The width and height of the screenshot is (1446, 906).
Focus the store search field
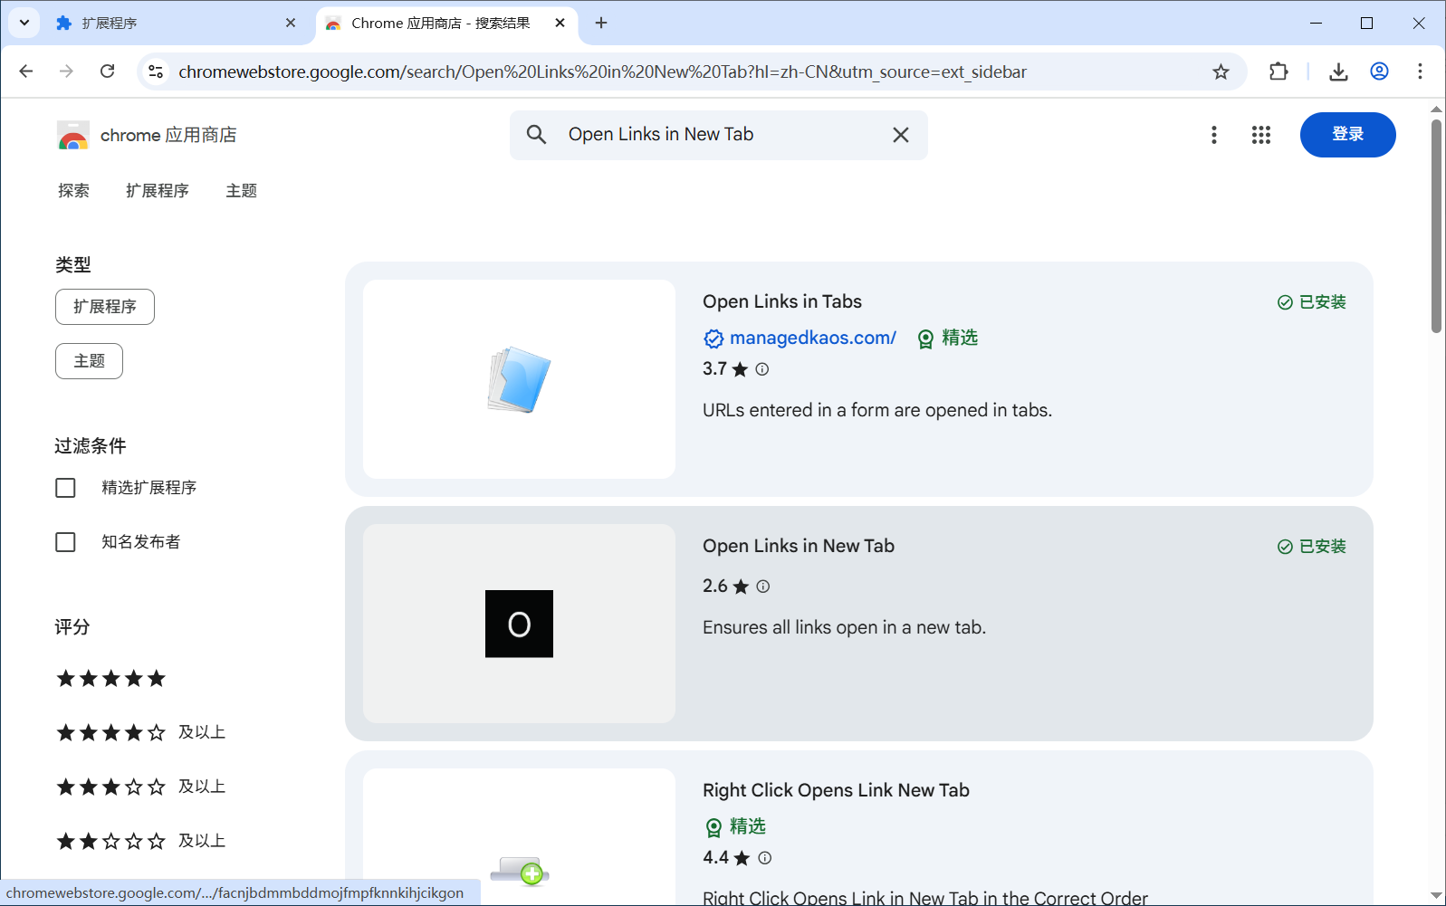click(x=719, y=135)
